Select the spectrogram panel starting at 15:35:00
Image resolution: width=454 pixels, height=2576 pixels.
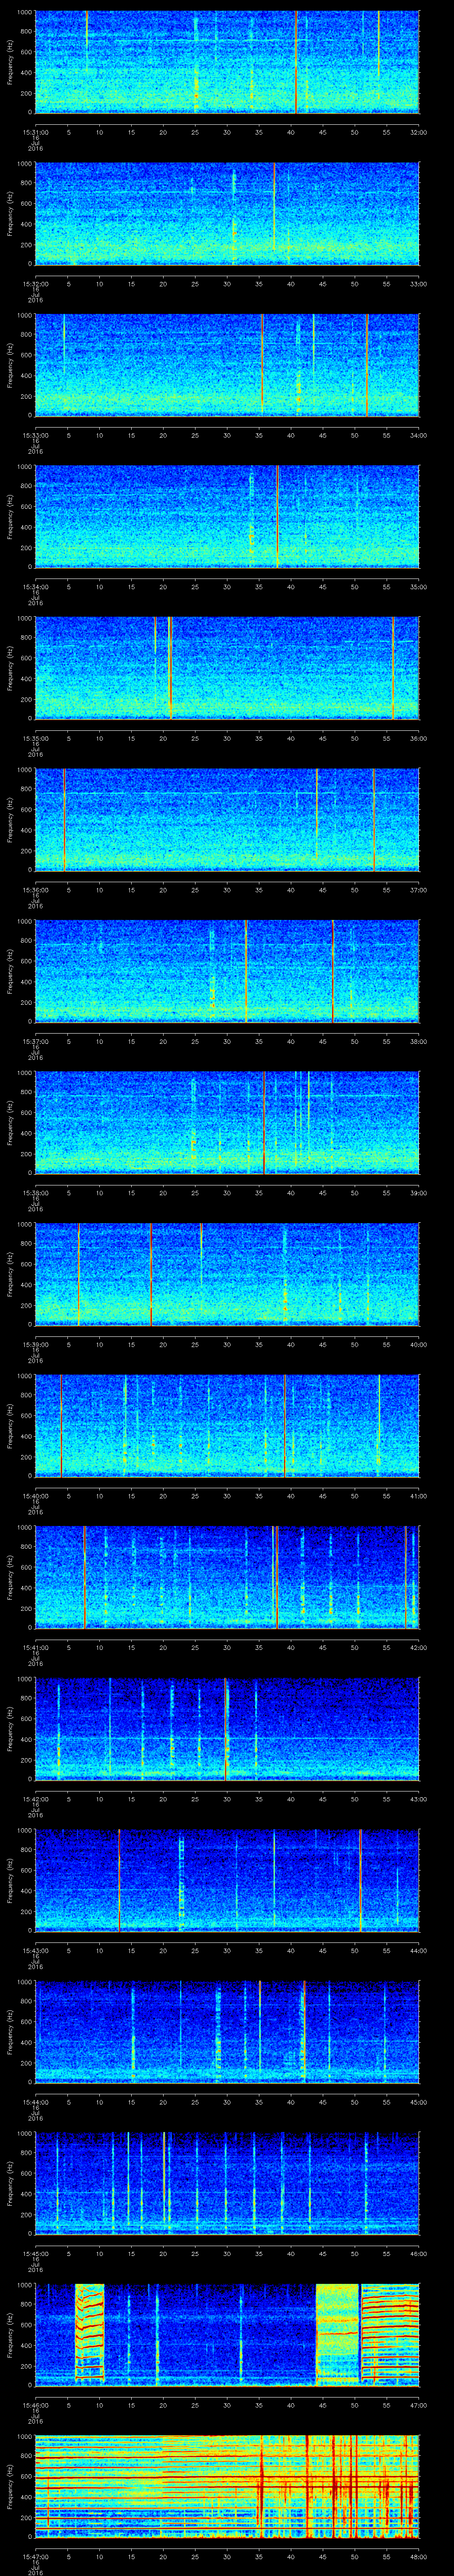coord(227,668)
